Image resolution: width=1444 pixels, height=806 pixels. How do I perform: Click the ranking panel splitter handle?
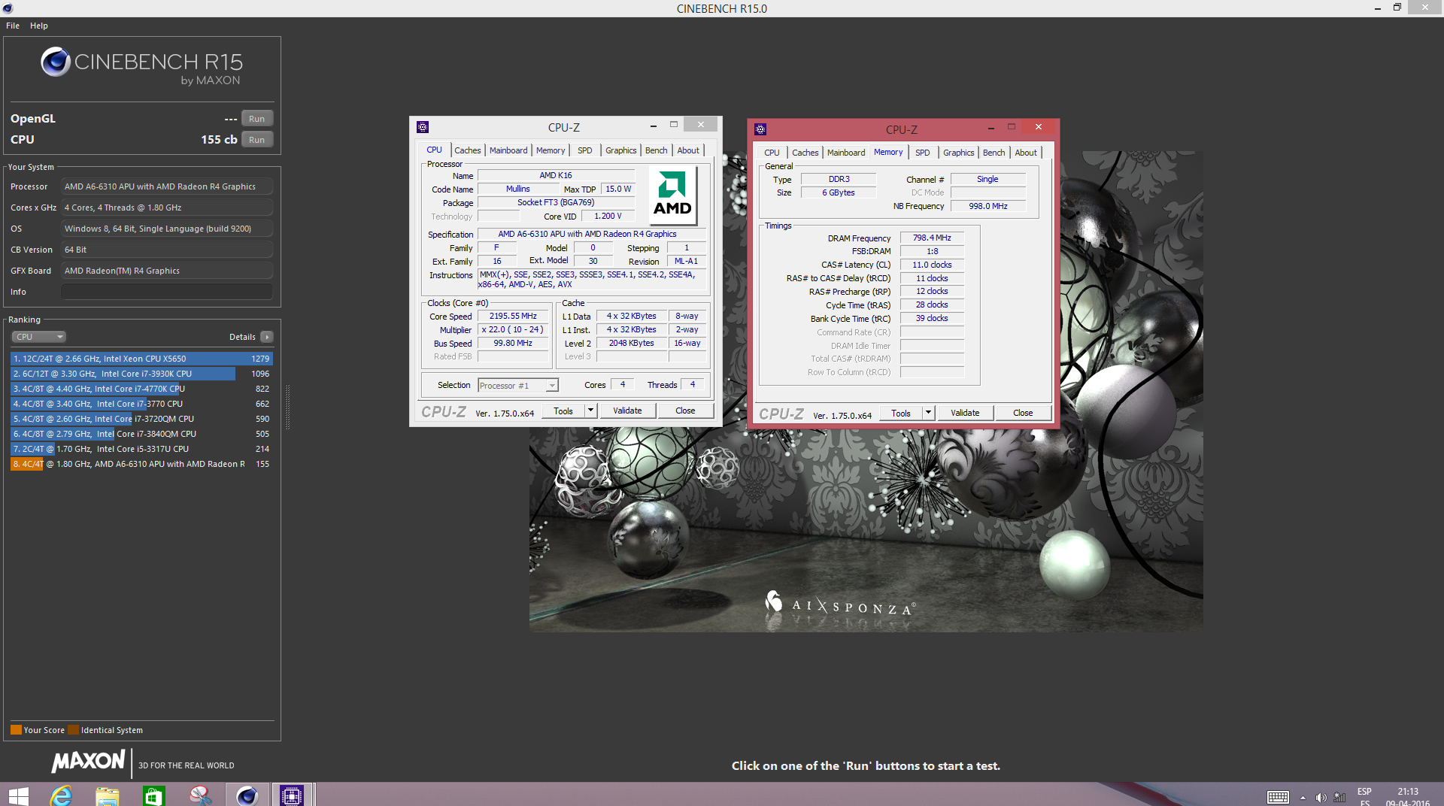point(287,407)
